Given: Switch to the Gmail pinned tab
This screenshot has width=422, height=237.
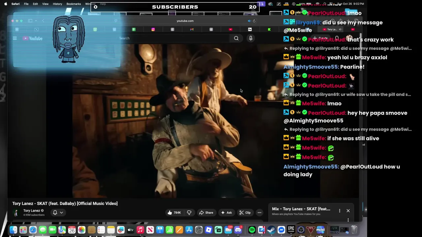Looking at the screenshot, I should click(192, 30).
